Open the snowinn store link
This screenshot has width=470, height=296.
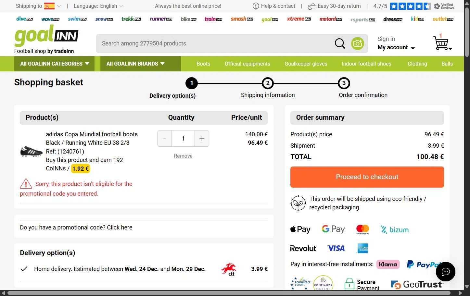click(104, 19)
